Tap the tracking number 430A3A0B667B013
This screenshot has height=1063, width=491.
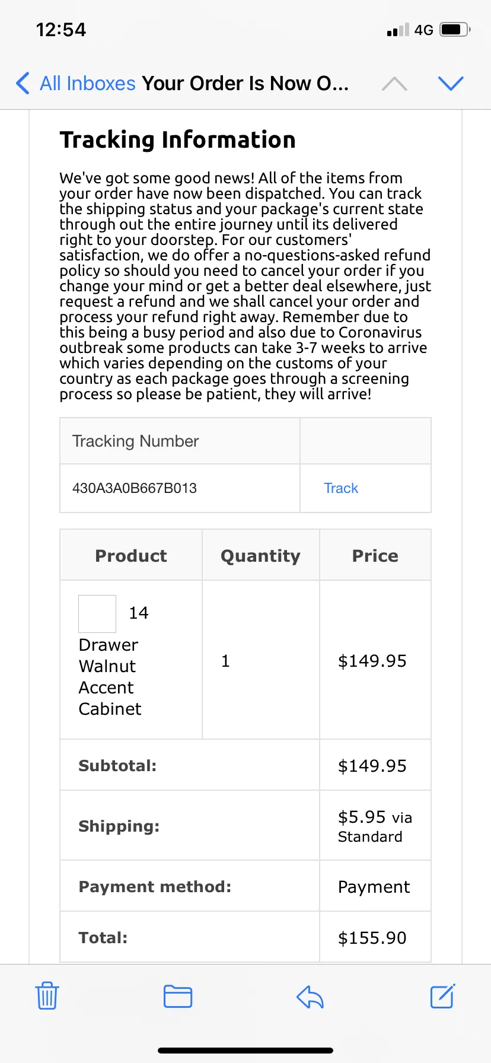(x=135, y=488)
